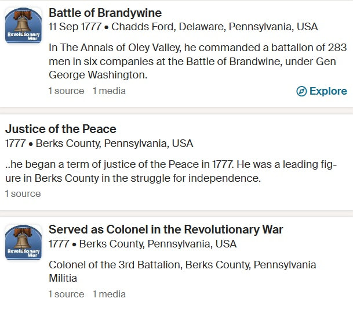Select the 1777 Berks County line under Served as Colonel

point(143,244)
